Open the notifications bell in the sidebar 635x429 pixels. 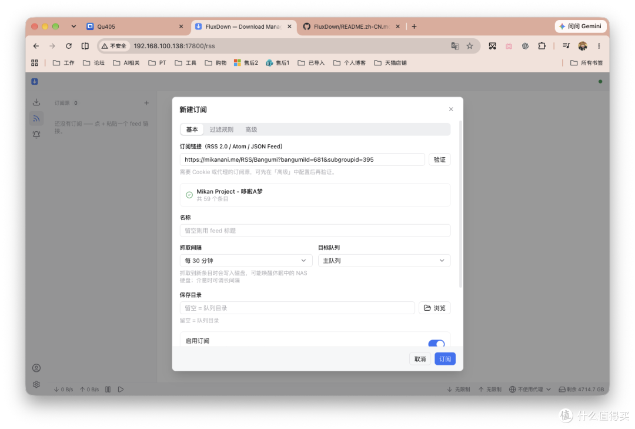(36, 134)
